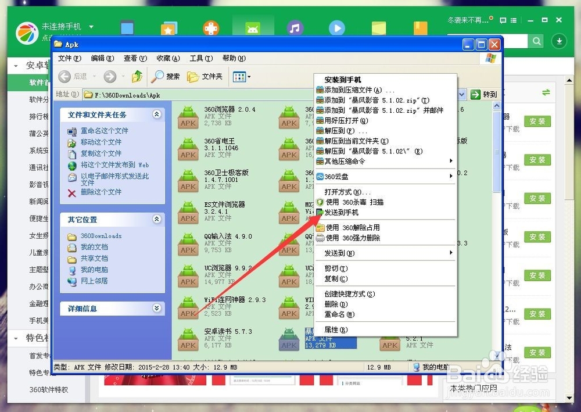Click the Up folder icon in the explorer toolbar

(x=137, y=77)
